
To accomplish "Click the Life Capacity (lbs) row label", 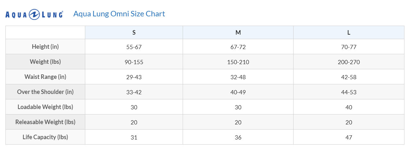I will tap(46, 137).
